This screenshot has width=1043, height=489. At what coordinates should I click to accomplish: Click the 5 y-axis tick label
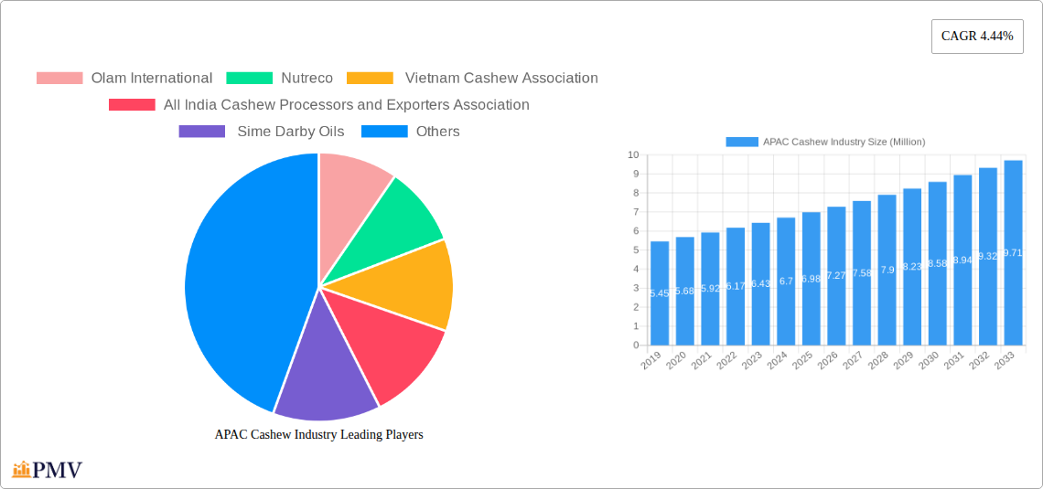click(636, 250)
